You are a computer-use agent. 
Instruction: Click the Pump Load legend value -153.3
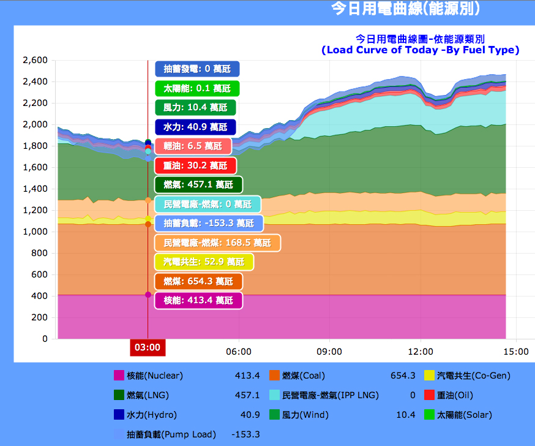(x=245, y=434)
